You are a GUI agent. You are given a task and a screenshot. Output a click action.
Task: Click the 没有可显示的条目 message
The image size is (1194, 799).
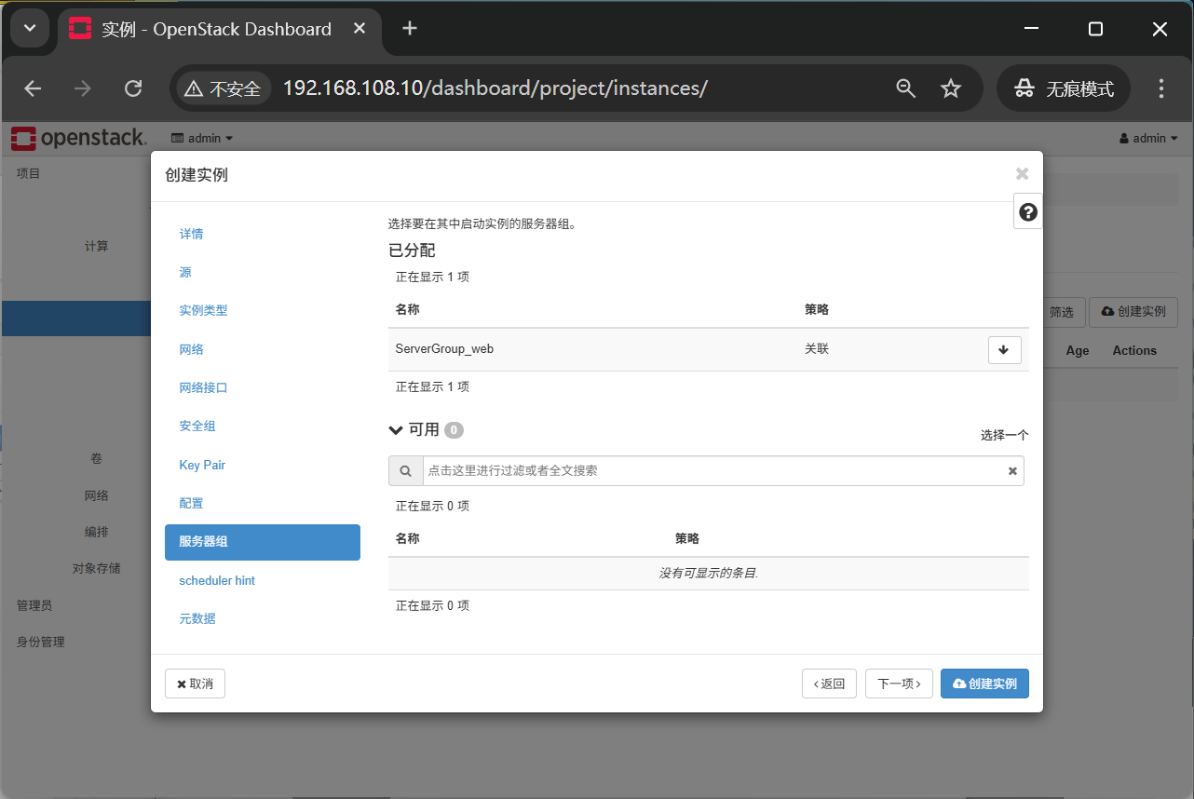[709, 574]
